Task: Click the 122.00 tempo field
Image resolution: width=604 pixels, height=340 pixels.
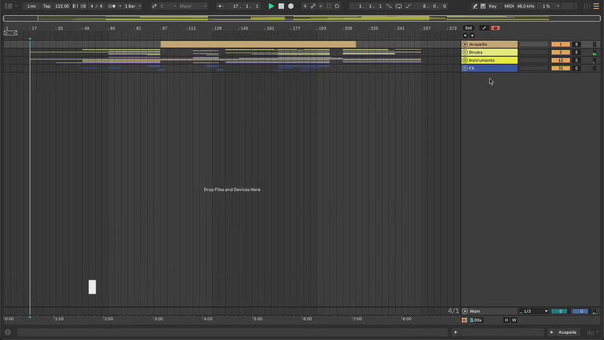Action: pyautogui.click(x=62, y=6)
